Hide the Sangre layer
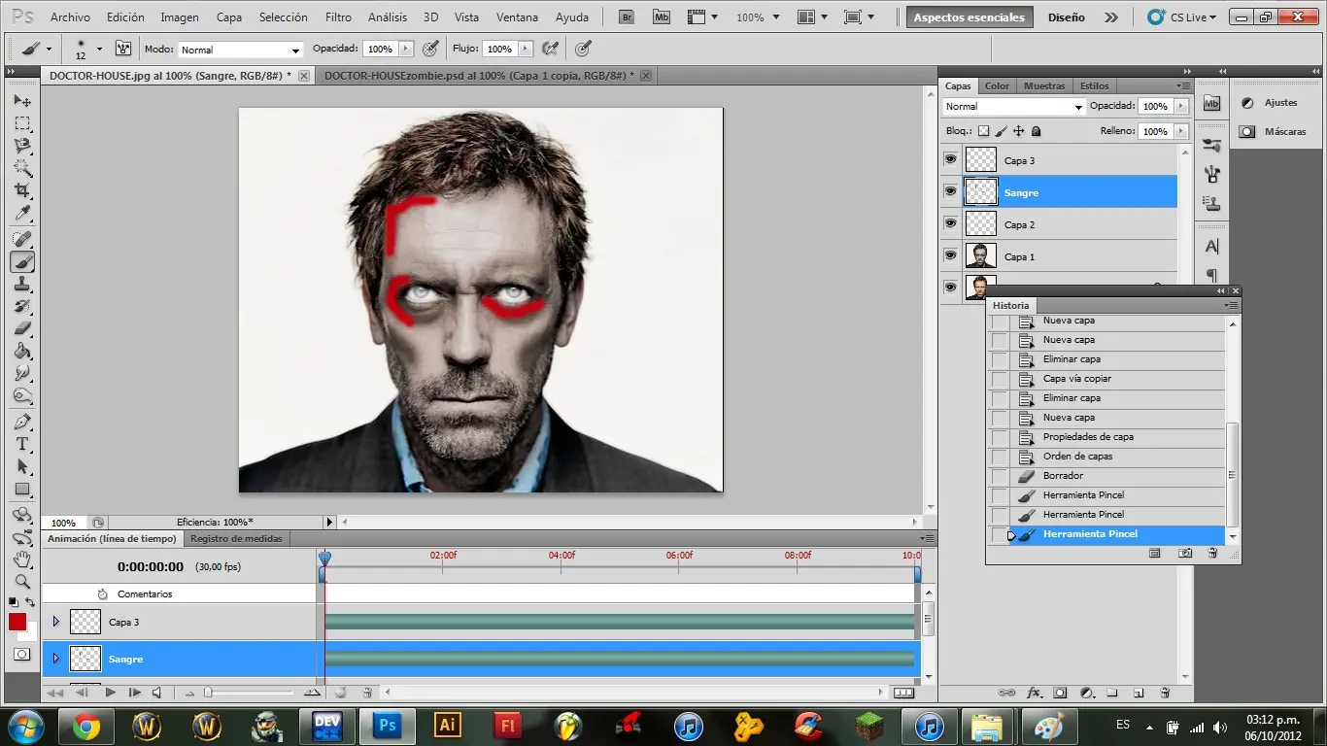 (x=950, y=191)
